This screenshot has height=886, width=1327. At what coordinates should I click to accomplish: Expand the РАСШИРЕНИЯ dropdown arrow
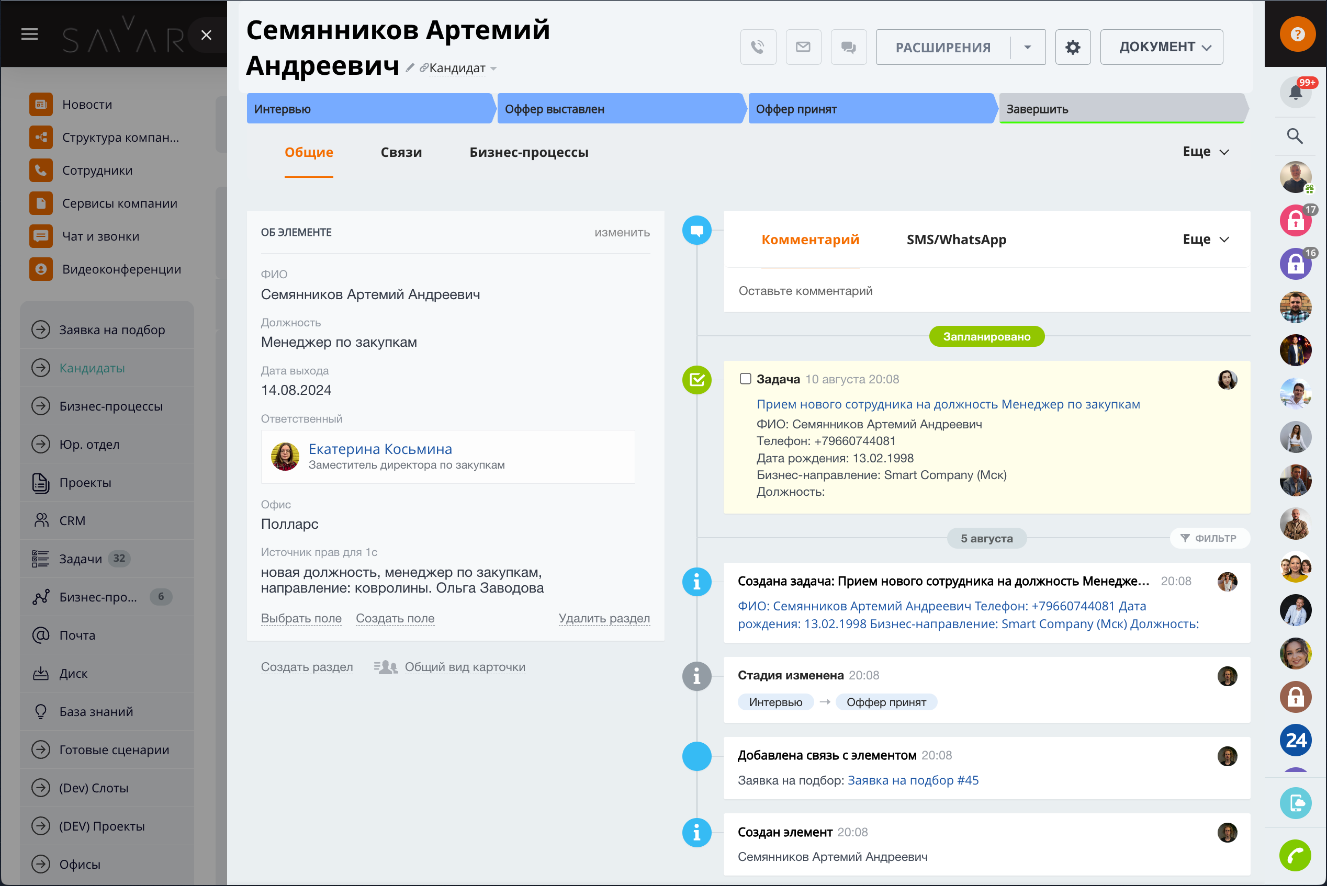coord(1028,47)
